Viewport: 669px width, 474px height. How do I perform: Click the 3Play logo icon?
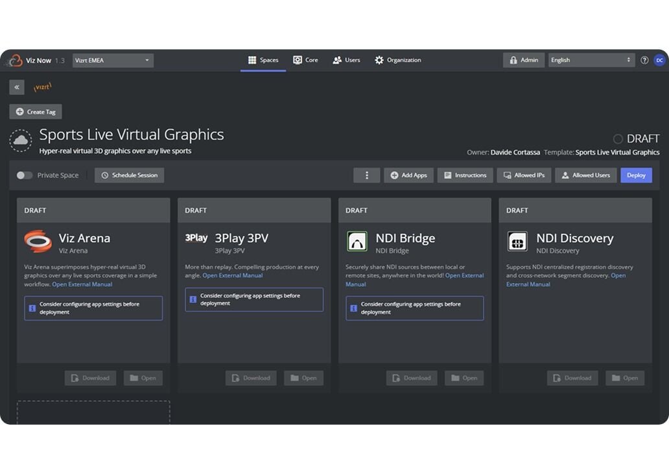tap(196, 238)
